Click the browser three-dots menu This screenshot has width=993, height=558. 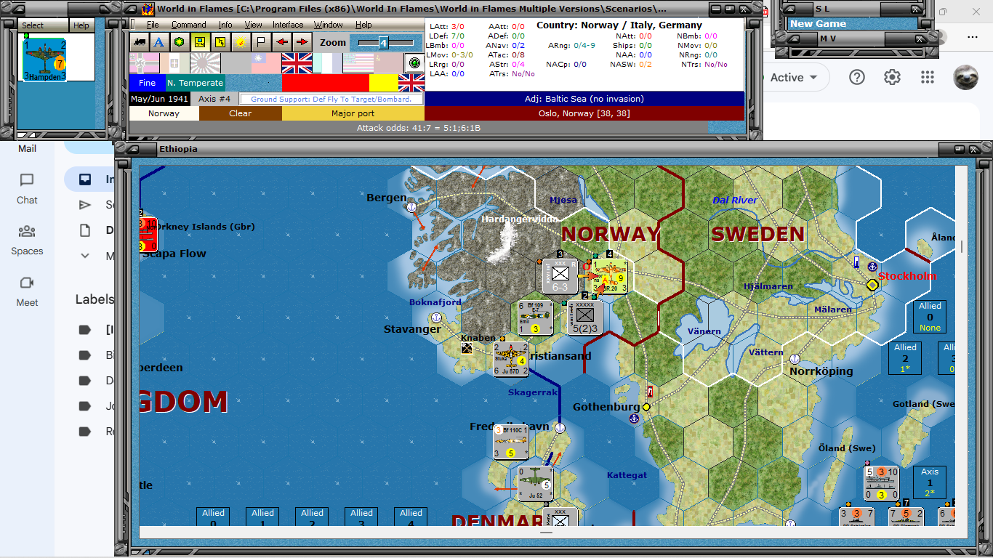coord(973,36)
